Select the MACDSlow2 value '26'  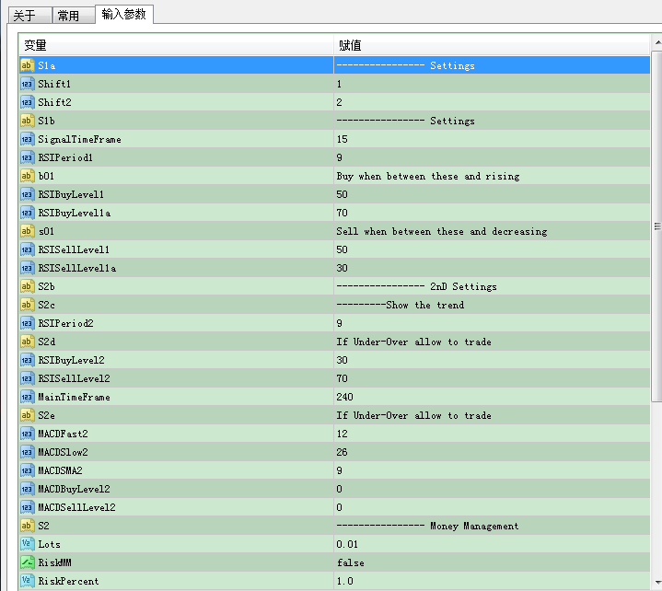[492, 452]
